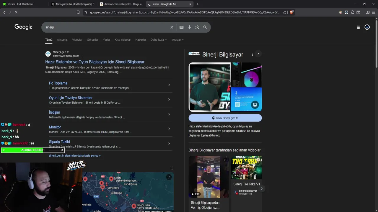Screen dimensions: 378x212
Task: Search by image using Google Lens
Action: tap(197, 27)
